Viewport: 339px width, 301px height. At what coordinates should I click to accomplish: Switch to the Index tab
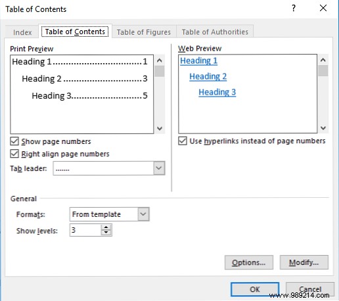(x=22, y=32)
